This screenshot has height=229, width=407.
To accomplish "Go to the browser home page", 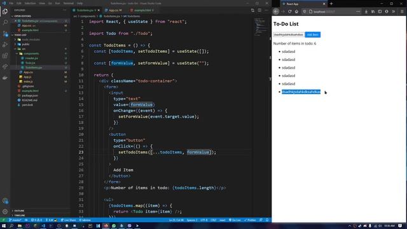I will [x=296, y=11].
